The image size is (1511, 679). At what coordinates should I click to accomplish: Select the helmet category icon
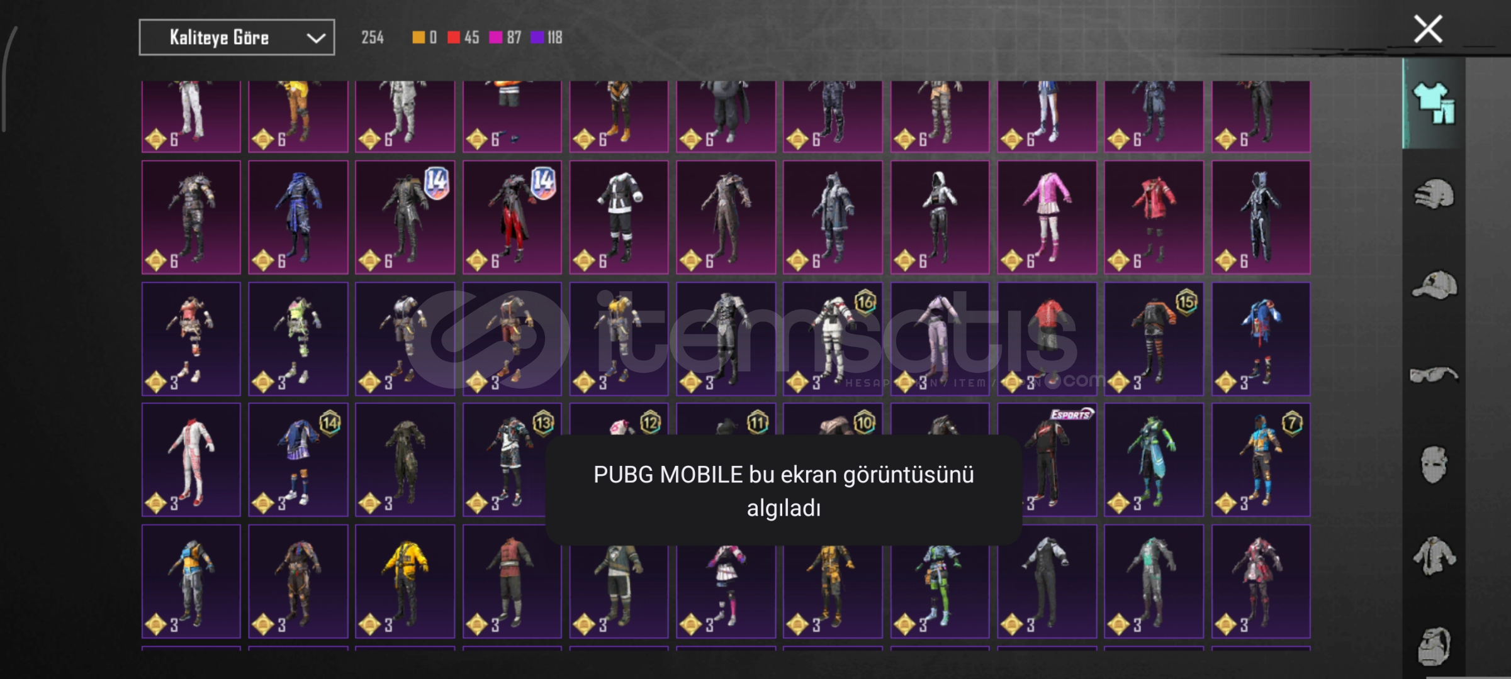[x=1434, y=194]
